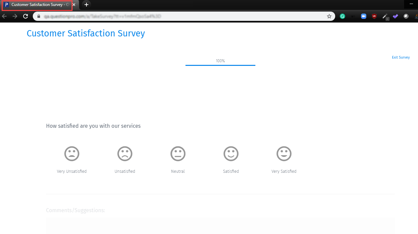This screenshot has width=418, height=234.
Task: Choose the Satisfied face rating
Action: (x=231, y=154)
